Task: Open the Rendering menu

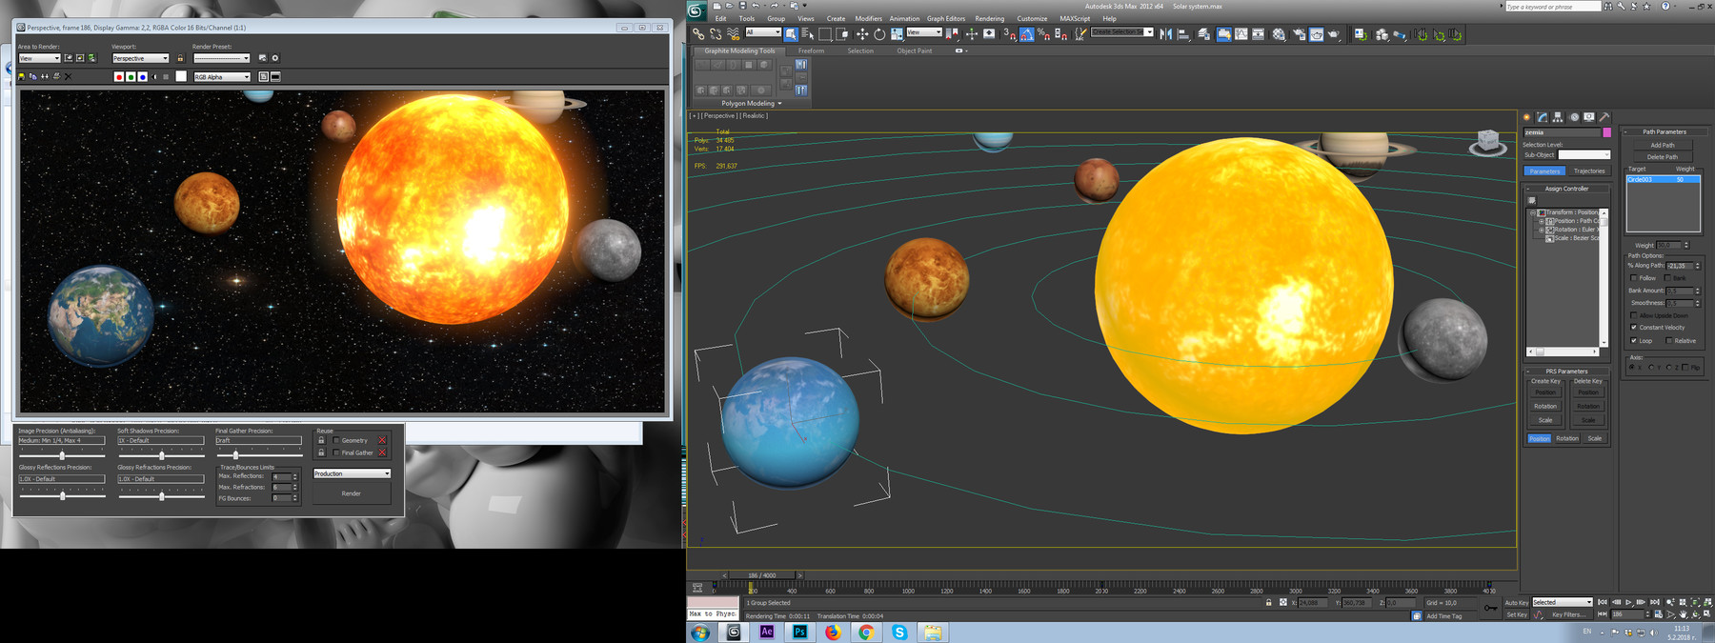Action: (989, 18)
